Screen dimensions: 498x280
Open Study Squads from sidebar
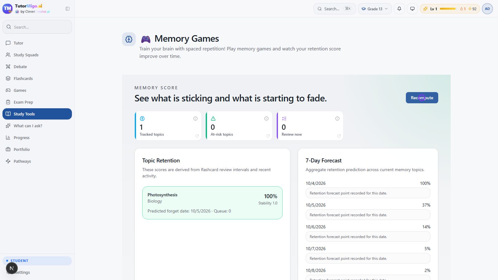pyautogui.click(x=37, y=55)
